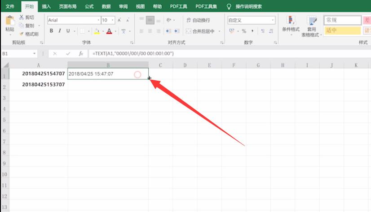371x212 pixels.
Task: Apply the yellow fill color bucket
Action: tap(97, 31)
